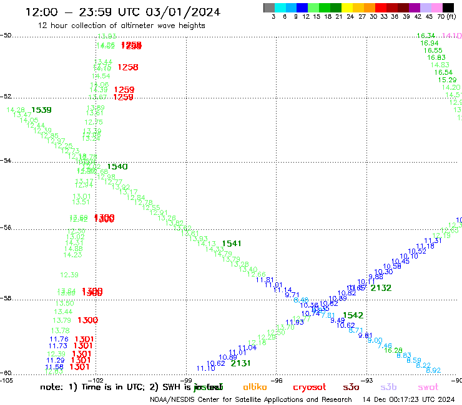
Task: Click the wave height value '16.83'
Action: click(x=436, y=58)
